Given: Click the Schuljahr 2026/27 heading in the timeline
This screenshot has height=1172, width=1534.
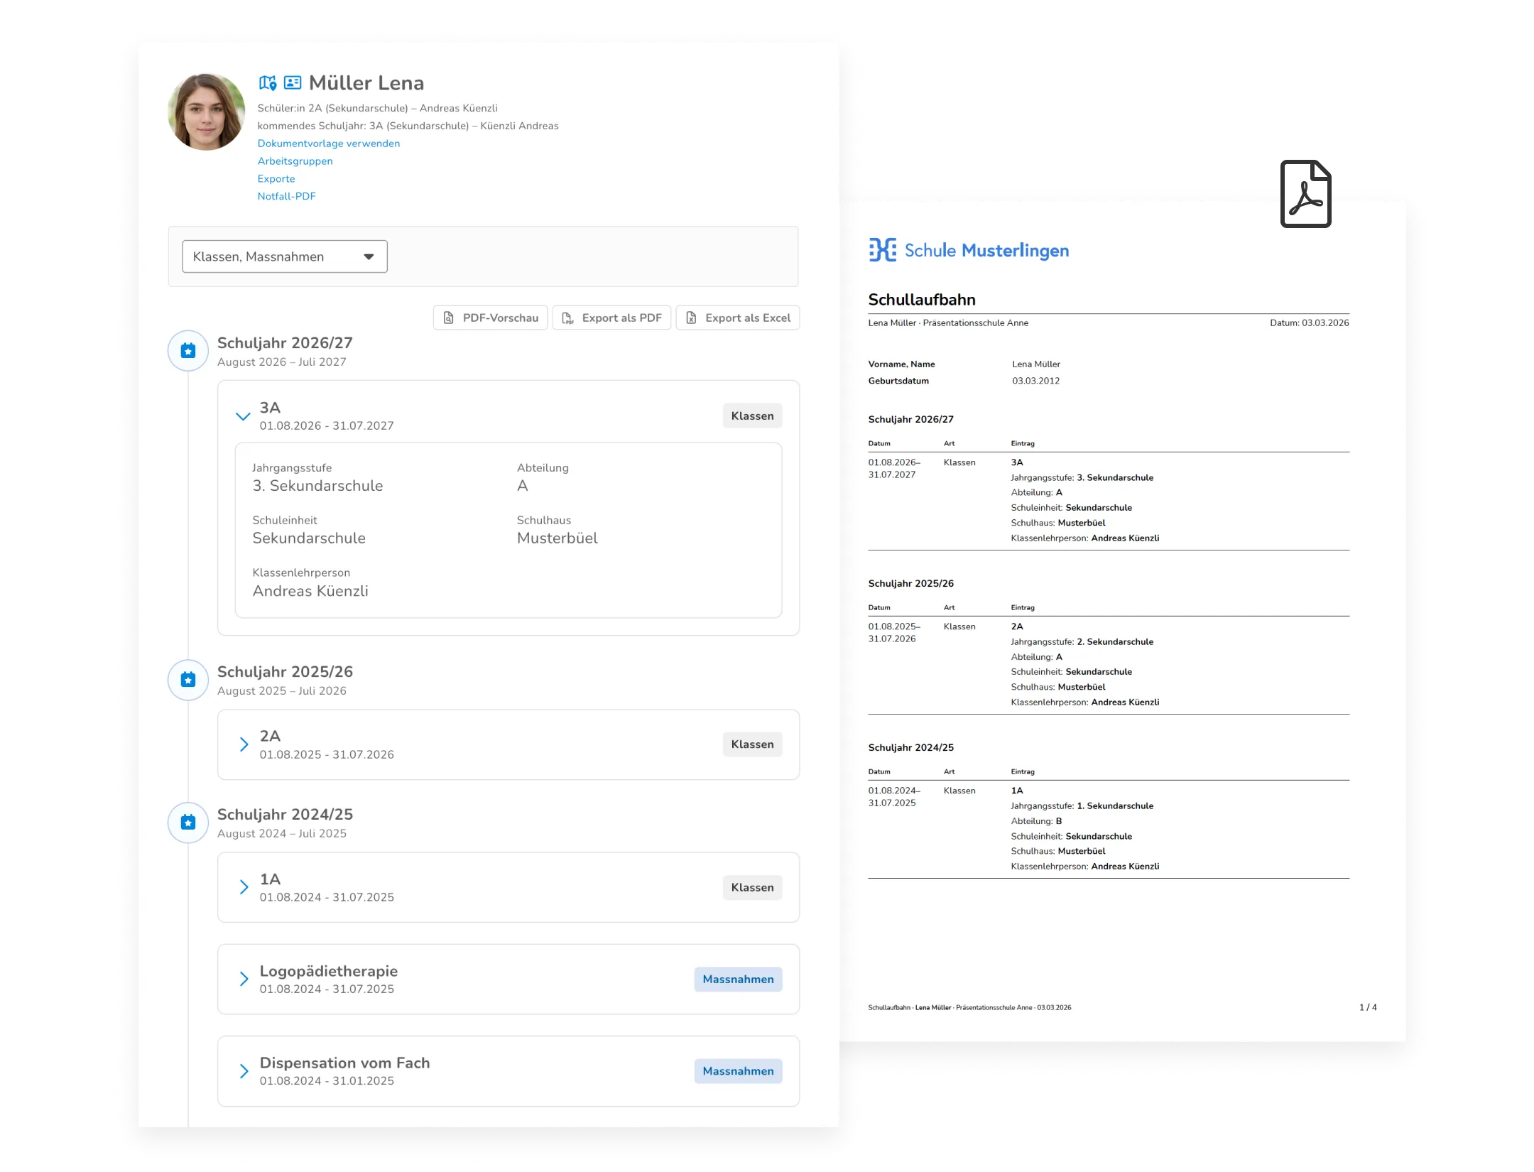Looking at the screenshot, I should coord(285,343).
